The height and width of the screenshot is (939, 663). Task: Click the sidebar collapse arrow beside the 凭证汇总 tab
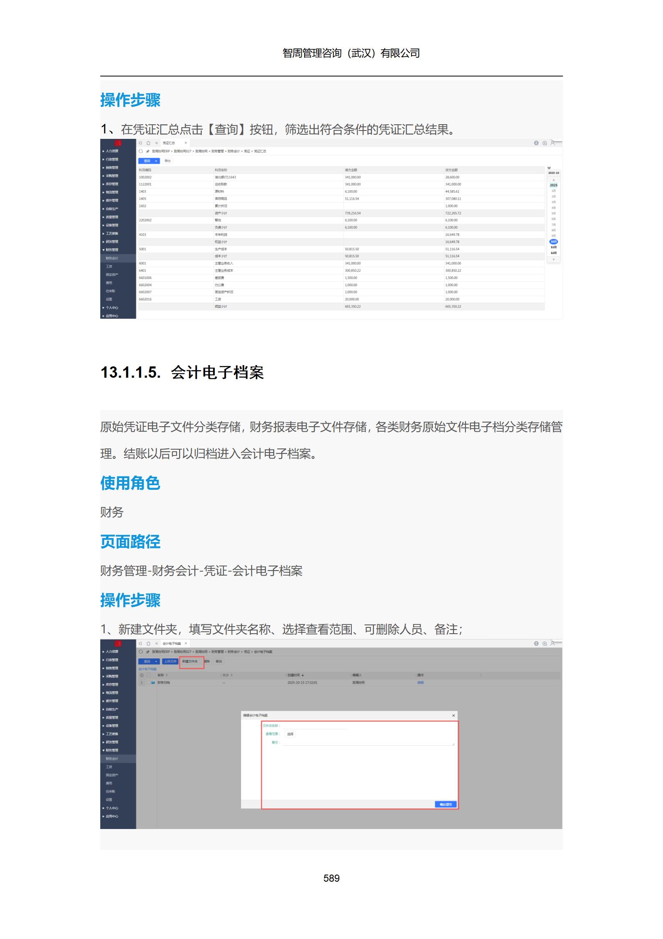(140, 143)
